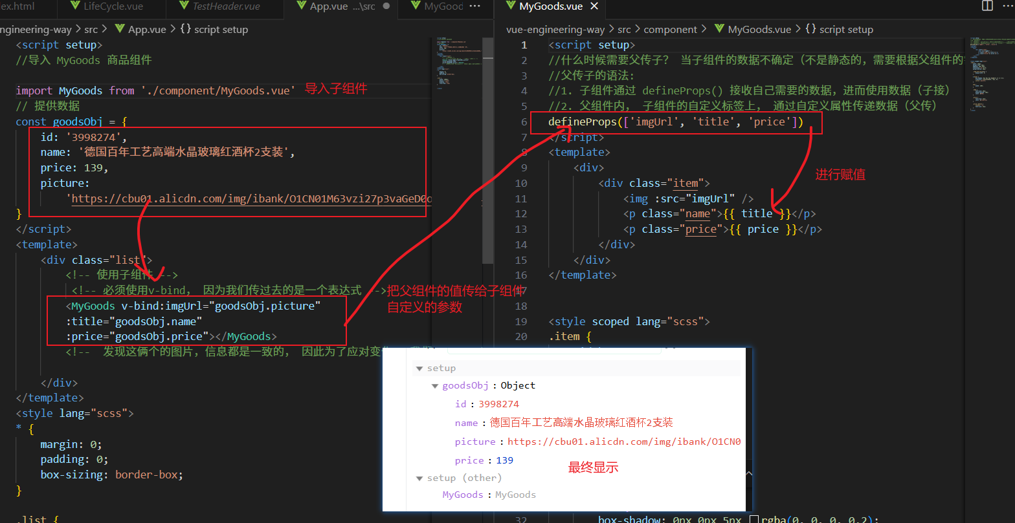Activate the MyGoods.vue tab in the right group
The height and width of the screenshot is (523, 1015).
pos(550,6)
